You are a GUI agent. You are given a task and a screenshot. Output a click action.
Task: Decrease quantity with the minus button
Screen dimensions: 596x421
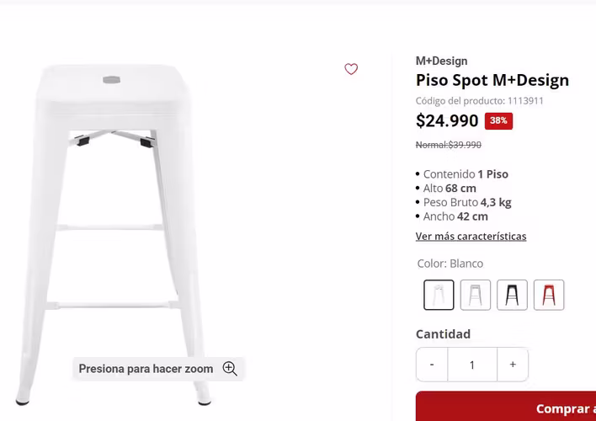[x=432, y=365]
